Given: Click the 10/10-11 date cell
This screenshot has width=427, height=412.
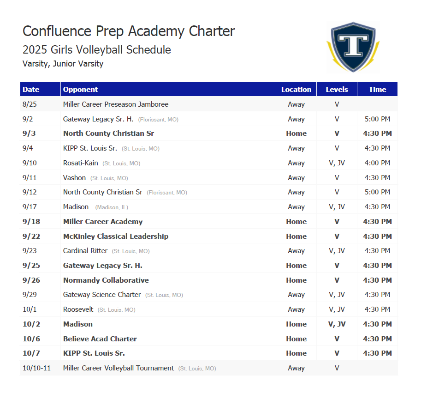Looking at the screenshot, I should pyautogui.click(x=36, y=368).
